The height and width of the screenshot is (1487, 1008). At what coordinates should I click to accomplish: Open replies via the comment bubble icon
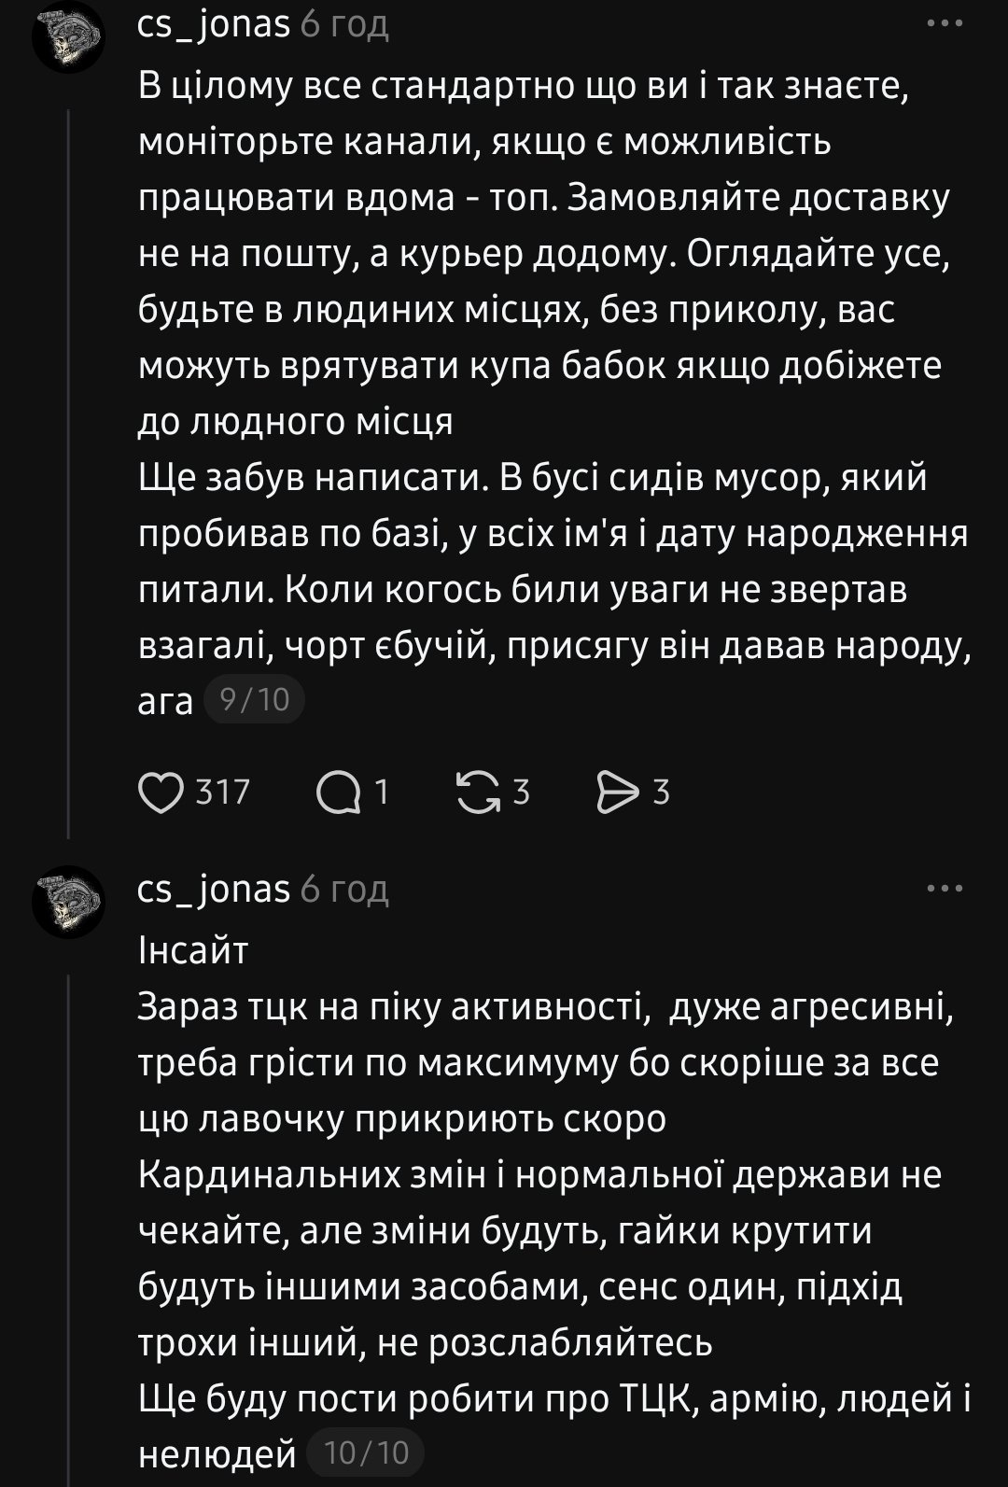338,793
